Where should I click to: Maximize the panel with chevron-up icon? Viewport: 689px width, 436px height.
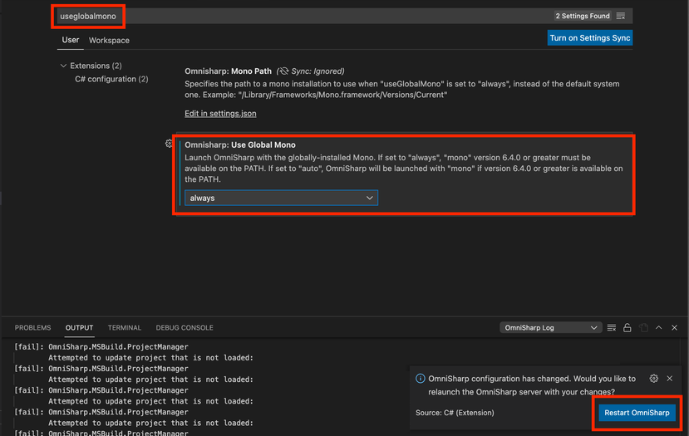[659, 327]
